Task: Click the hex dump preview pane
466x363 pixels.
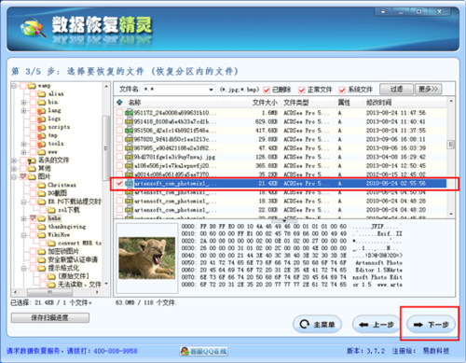Action: coord(292,256)
